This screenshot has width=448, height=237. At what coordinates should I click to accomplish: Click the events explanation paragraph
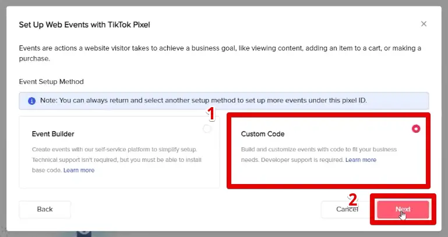point(220,53)
